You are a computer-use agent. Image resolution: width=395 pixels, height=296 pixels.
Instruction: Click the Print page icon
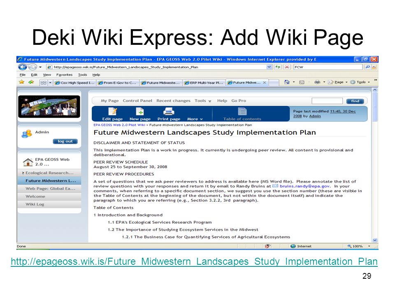click(x=169, y=111)
